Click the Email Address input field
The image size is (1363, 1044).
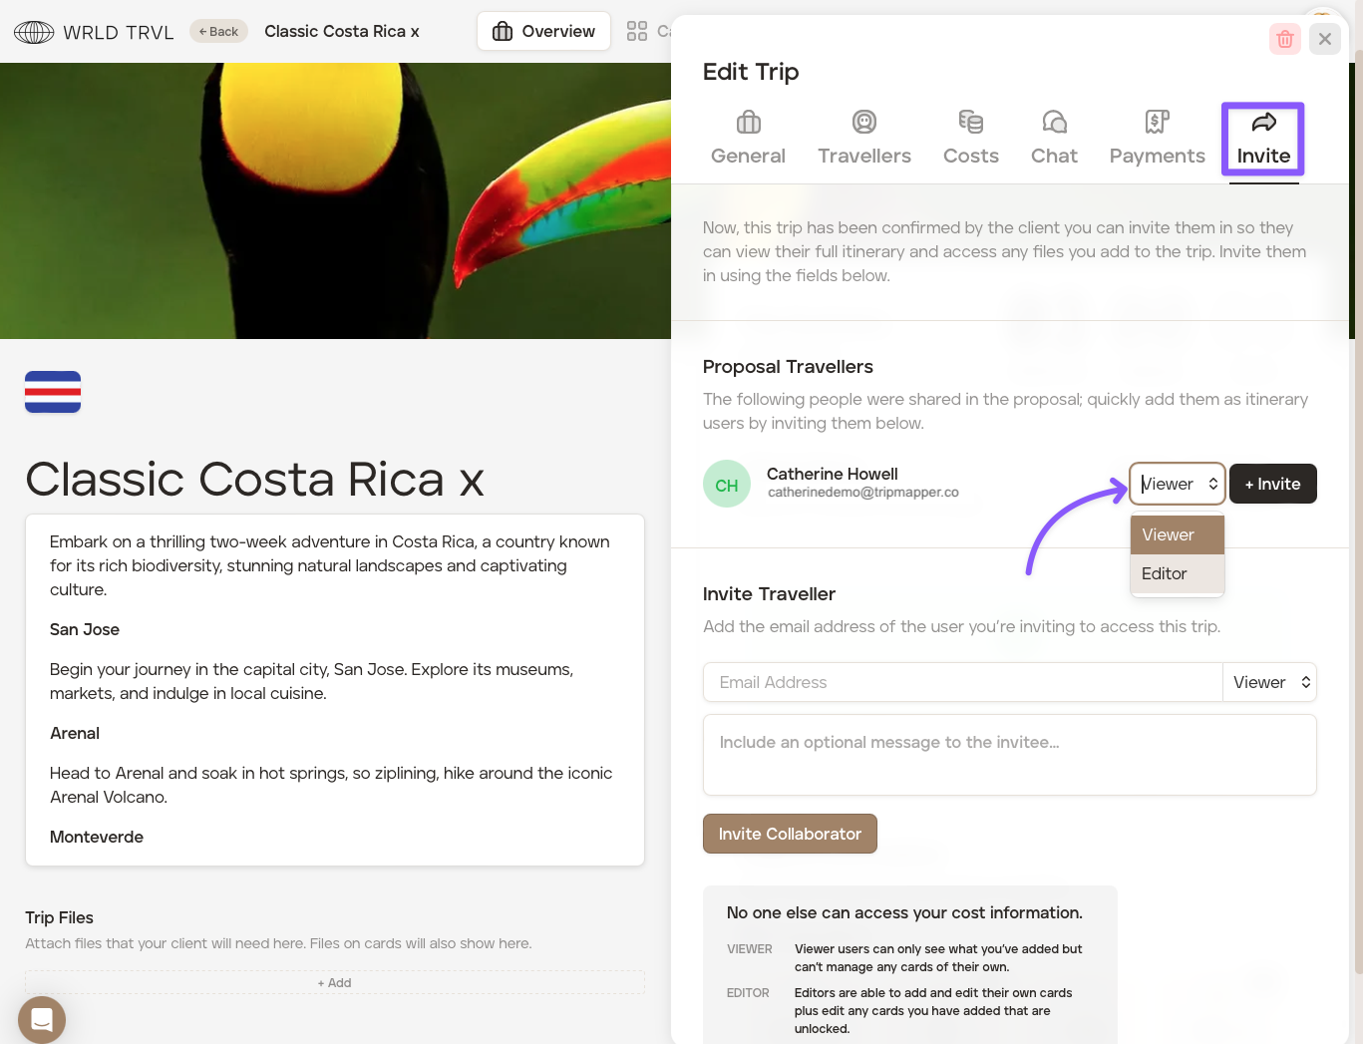(962, 682)
